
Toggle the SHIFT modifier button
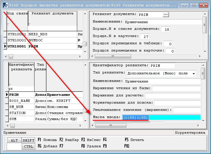[x=28, y=140]
